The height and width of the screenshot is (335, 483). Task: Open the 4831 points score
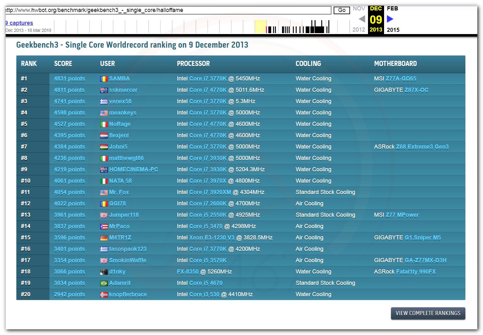coord(69,79)
